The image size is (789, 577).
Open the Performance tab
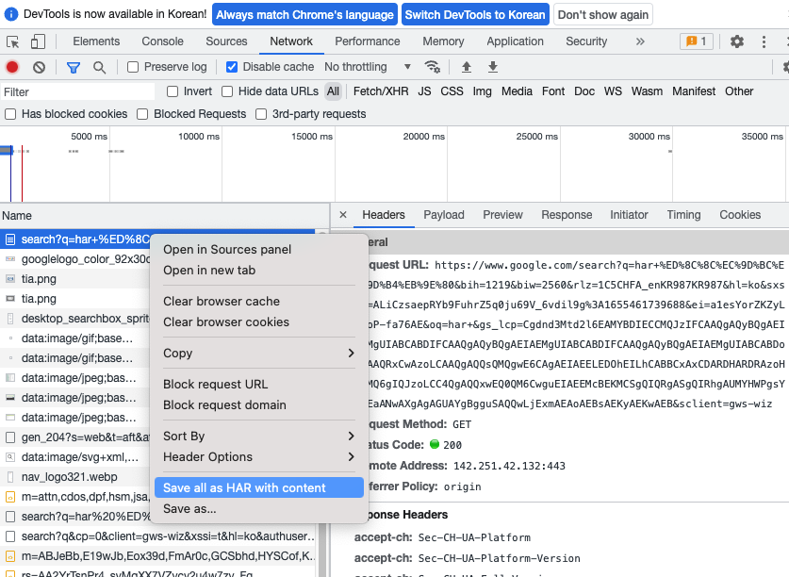(368, 41)
